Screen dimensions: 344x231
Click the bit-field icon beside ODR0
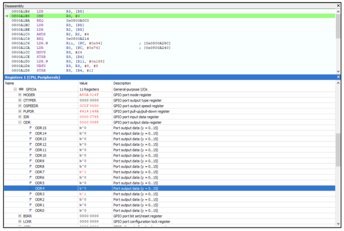click(x=31, y=210)
